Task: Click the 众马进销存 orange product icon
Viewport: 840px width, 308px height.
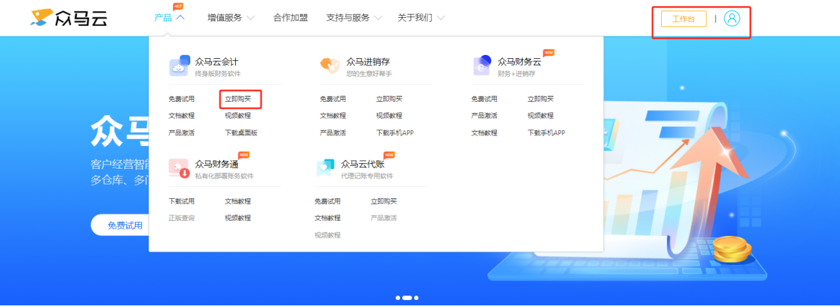Action: (x=329, y=65)
